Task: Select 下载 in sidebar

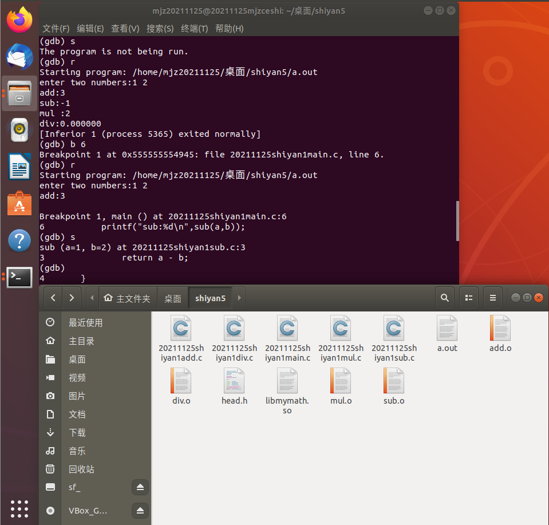Action: point(95,433)
